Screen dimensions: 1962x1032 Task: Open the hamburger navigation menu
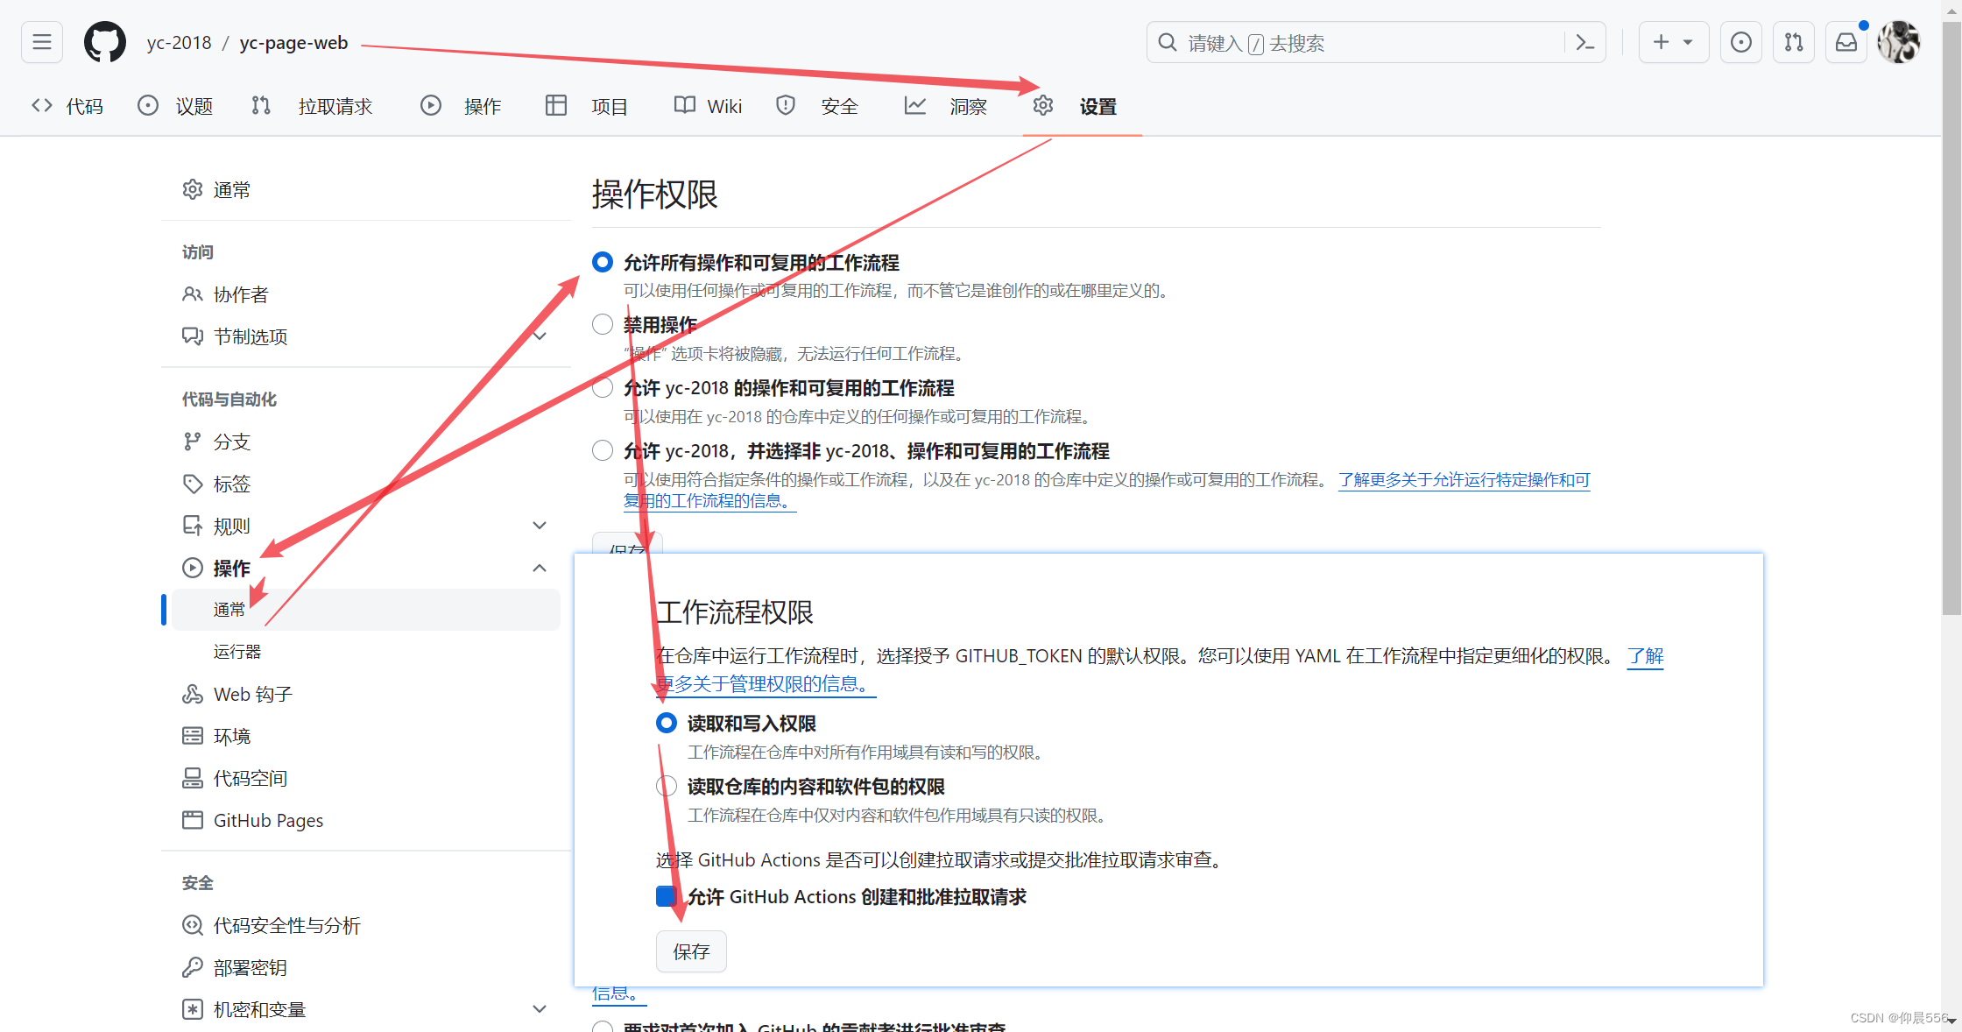[x=42, y=42]
